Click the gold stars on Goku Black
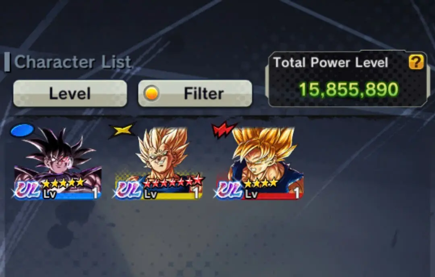This screenshot has height=277, width=435. pos(63,183)
